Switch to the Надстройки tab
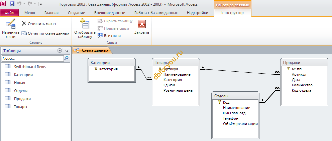 click(x=198, y=13)
